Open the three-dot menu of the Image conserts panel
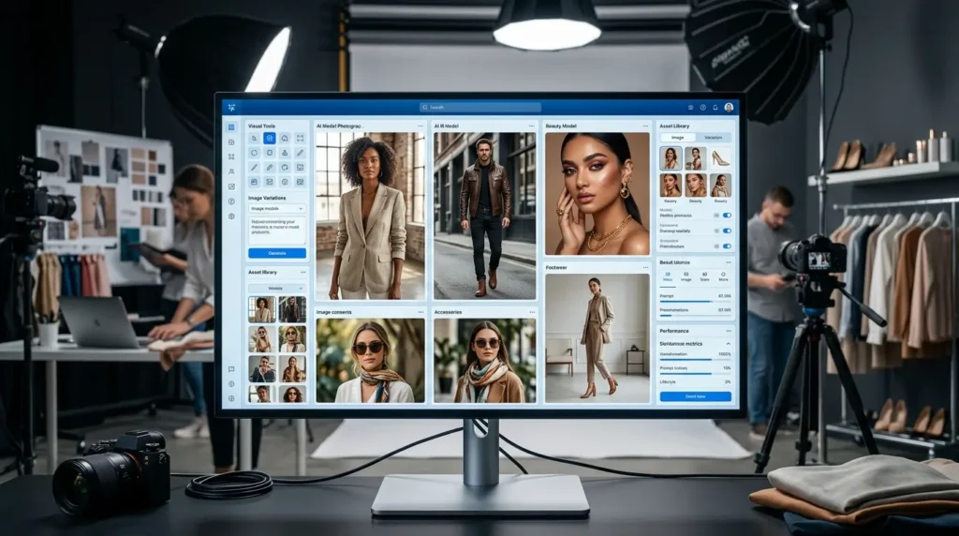The height and width of the screenshot is (536, 959). pos(420,312)
